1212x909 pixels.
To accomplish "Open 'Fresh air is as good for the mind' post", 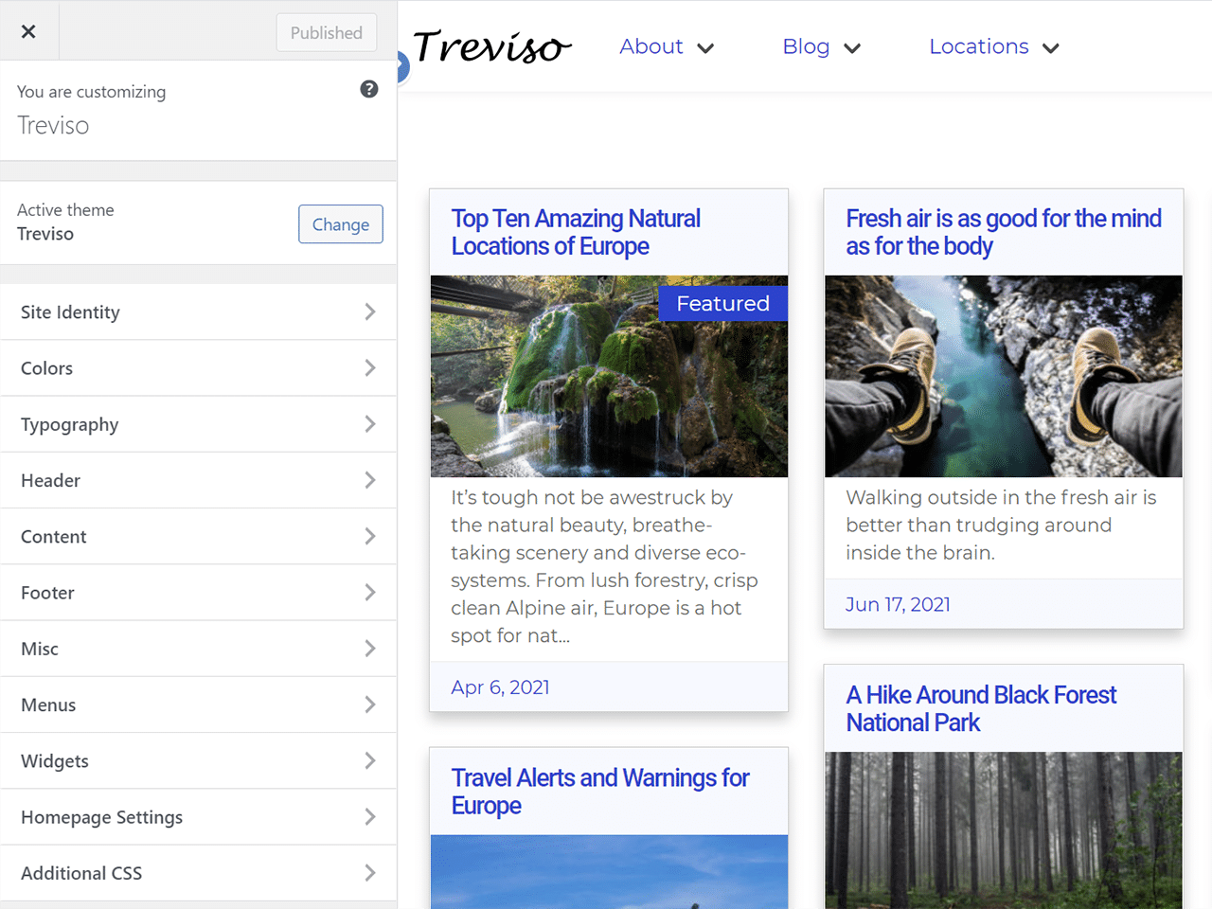I will click(x=1004, y=232).
